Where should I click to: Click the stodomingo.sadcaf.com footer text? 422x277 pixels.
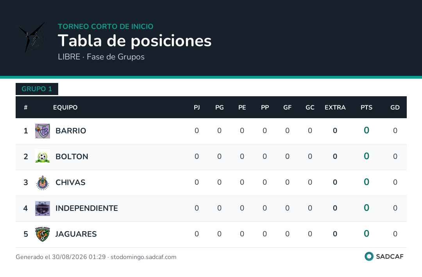tap(143, 257)
